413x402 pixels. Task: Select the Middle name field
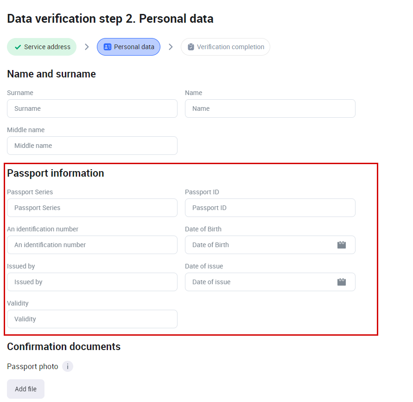[x=92, y=146]
